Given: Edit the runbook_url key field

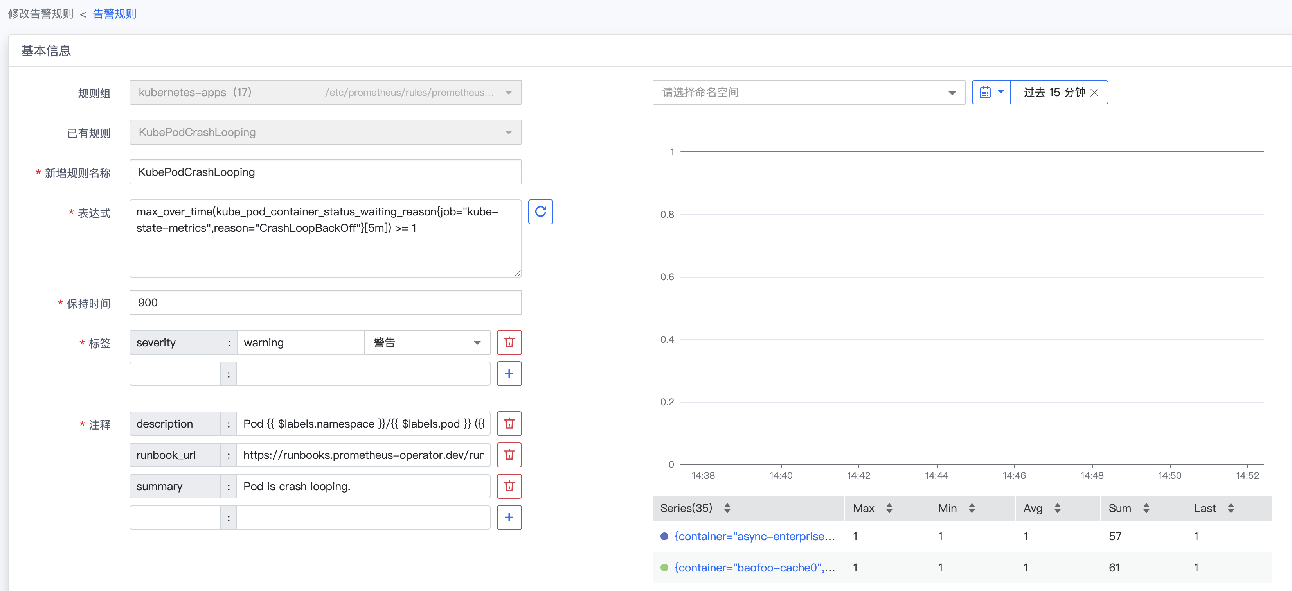Looking at the screenshot, I should point(175,455).
